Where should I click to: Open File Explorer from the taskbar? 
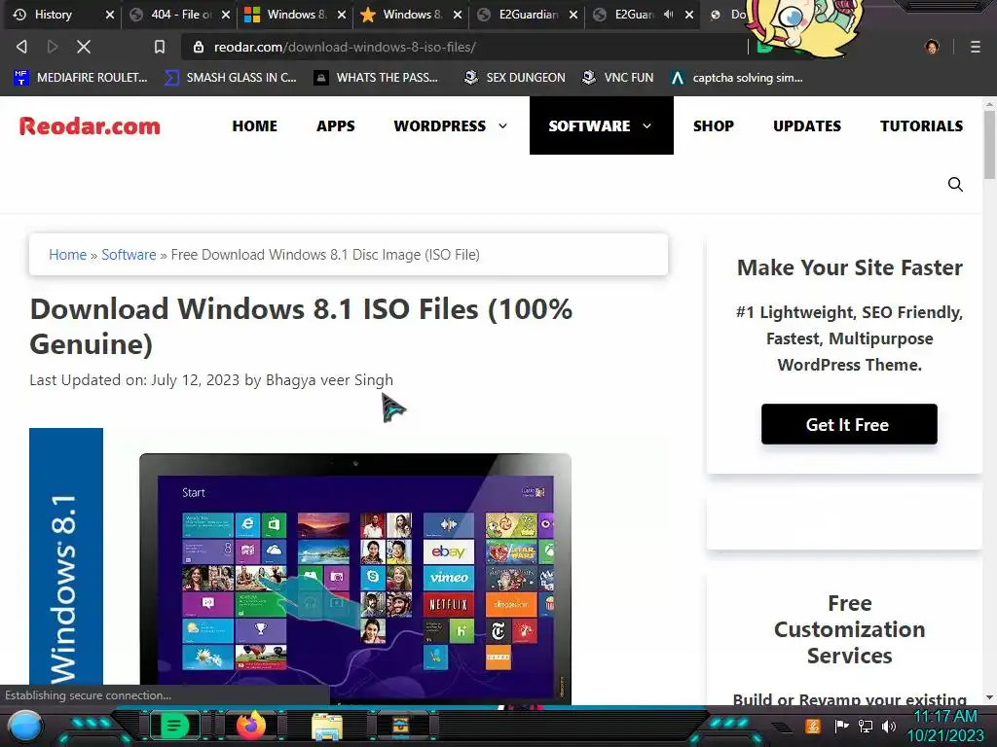coord(327,727)
